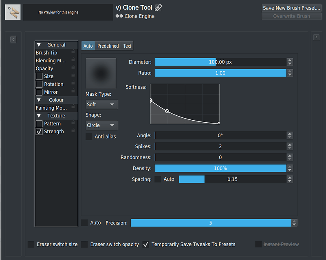Click the lock icon beside Painting Mode
This screenshot has height=260, width=326.
coord(73,106)
